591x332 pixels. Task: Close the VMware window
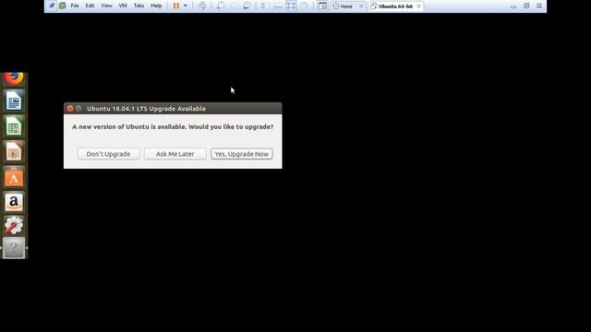coord(539,6)
